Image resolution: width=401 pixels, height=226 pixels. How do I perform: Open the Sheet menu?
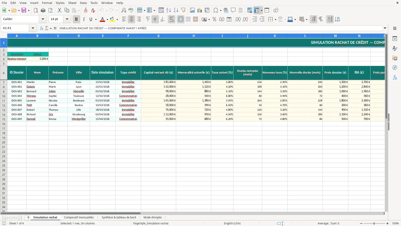pos(72,3)
